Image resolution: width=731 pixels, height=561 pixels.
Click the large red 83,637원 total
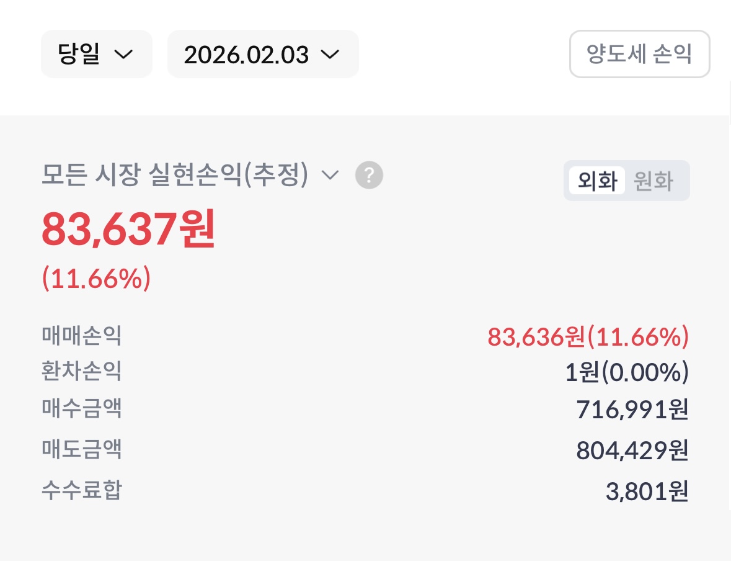tap(128, 229)
